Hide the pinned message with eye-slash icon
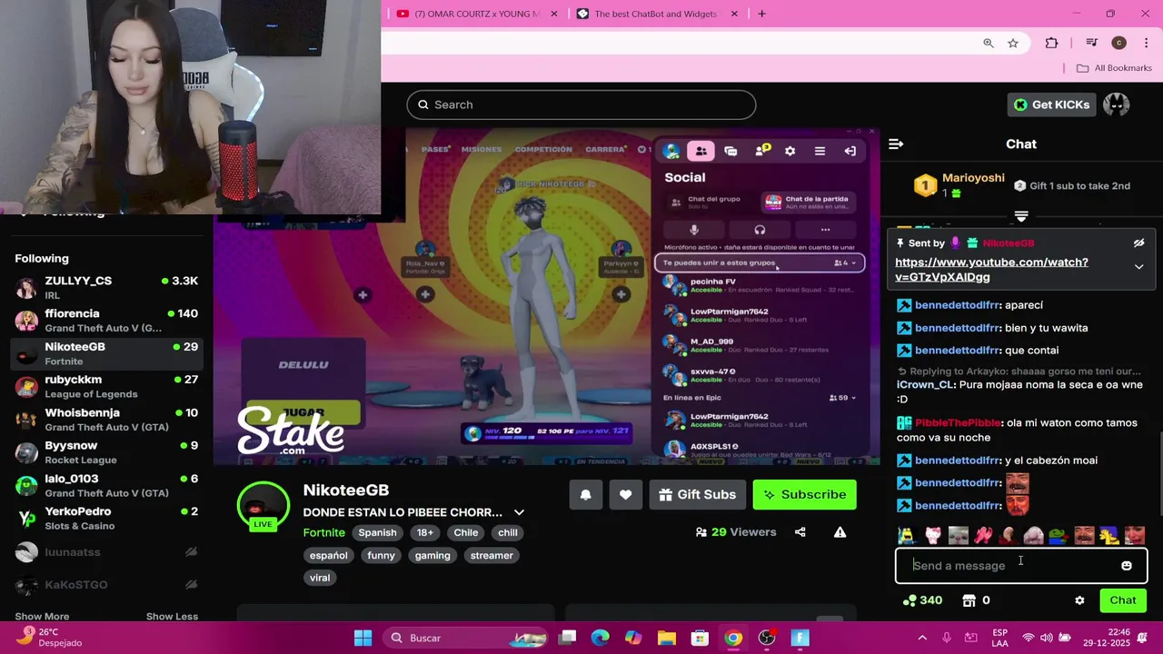 tap(1138, 243)
